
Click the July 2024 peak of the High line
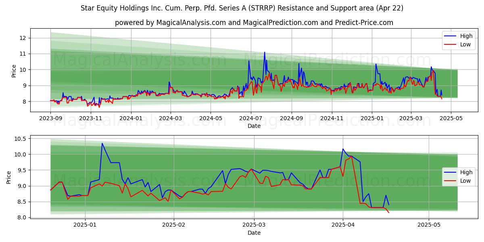click(x=265, y=52)
